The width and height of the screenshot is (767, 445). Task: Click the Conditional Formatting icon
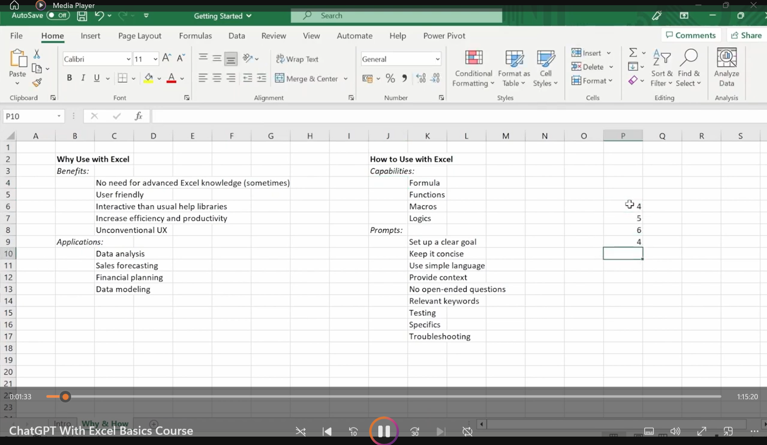pos(473,68)
